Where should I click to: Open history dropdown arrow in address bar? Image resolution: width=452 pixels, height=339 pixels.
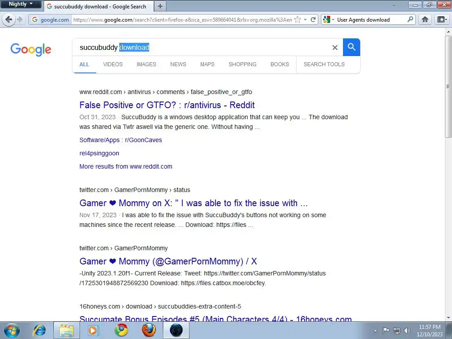[x=305, y=19]
